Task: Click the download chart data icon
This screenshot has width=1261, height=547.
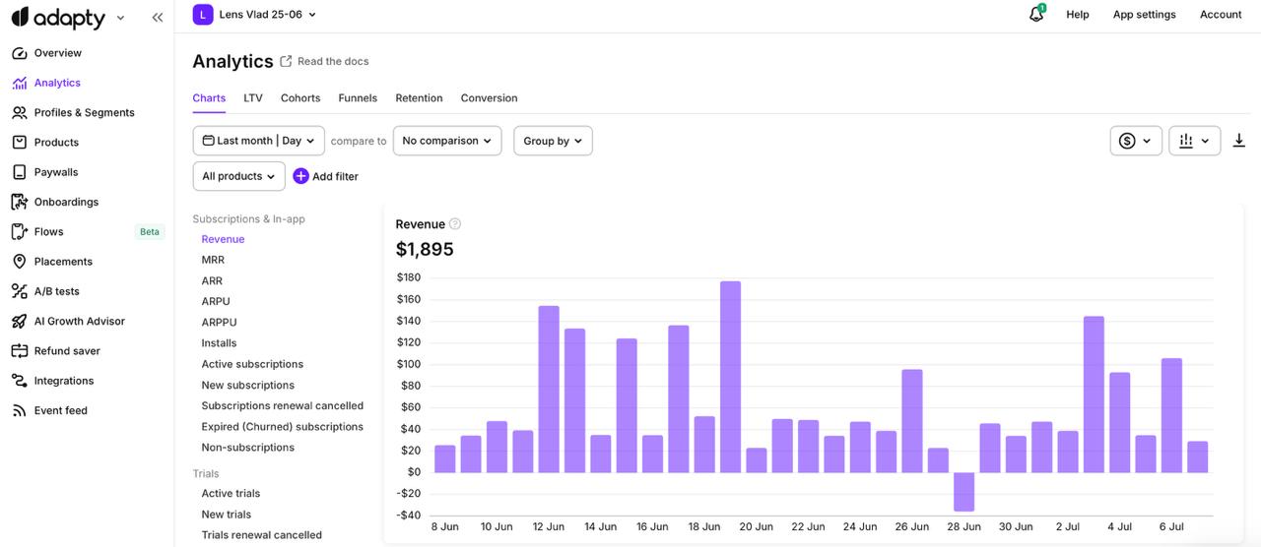Action: coord(1239,141)
